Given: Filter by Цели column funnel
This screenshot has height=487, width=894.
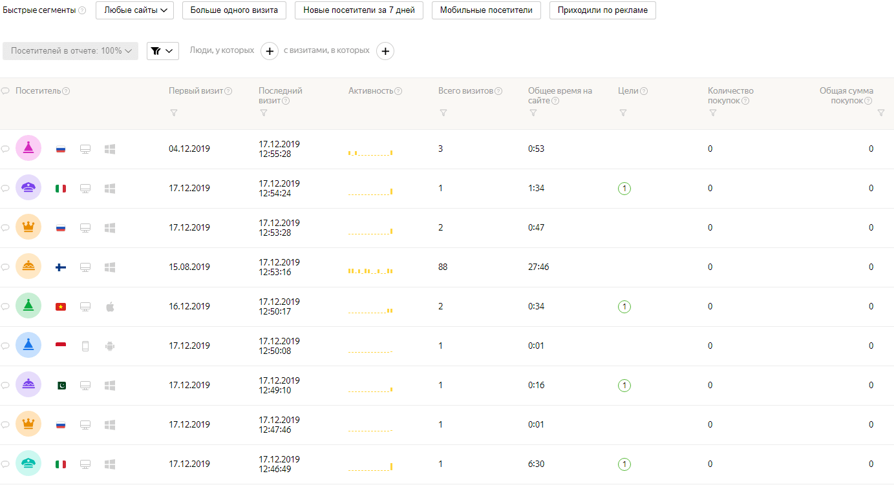Looking at the screenshot, I should 623,113.
